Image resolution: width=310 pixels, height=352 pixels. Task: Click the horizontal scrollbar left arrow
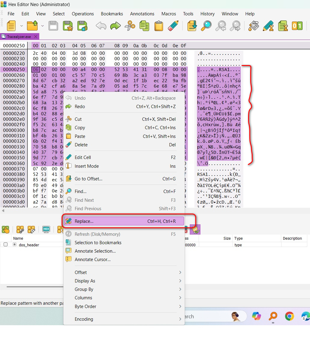click(3, 210)
